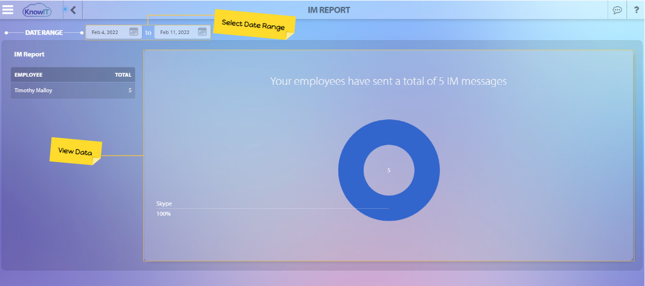Click the 100% chart percentage label
Image resolution: width=645 pixels, height=286 pixels.
pyautogui.click(x=163, y=214)
